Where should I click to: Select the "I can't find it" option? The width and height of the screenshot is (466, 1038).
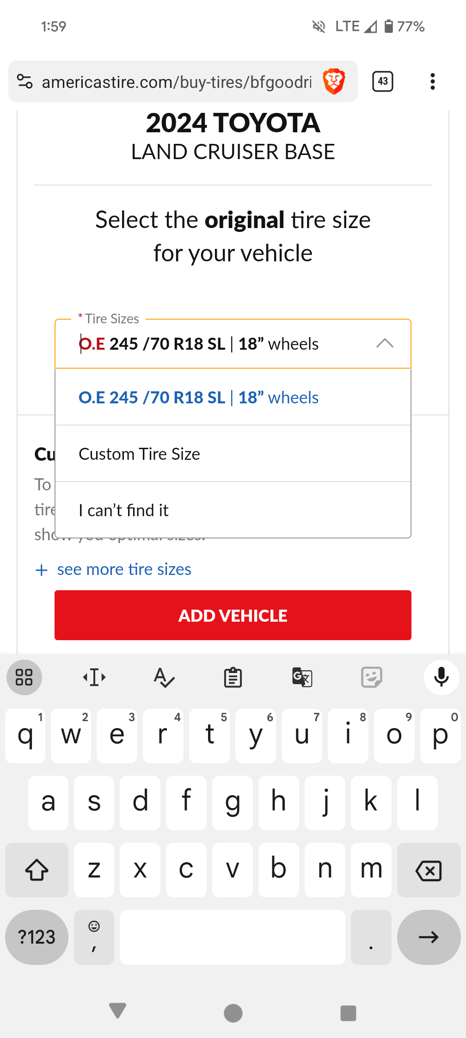pyautogui.click(x=233, y=510)
